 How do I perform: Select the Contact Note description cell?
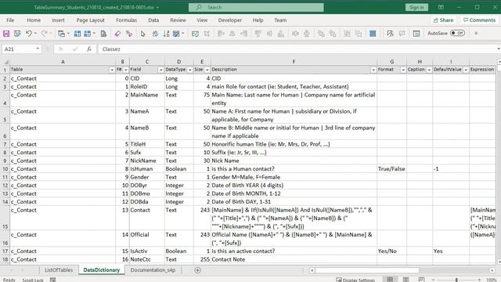[x=294, y=259]
